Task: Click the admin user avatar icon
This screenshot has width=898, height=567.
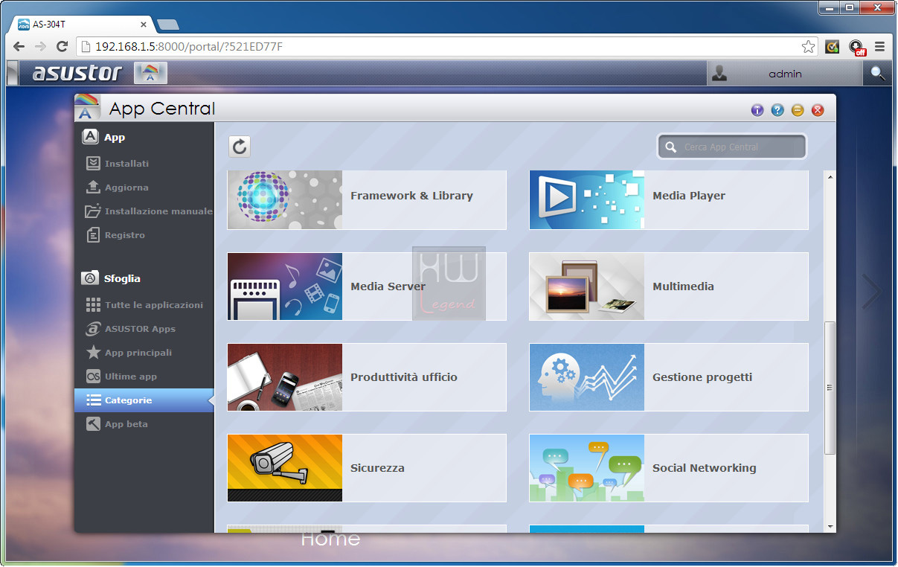Action: pos(719,73)
